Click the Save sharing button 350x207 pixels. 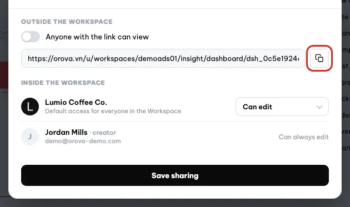(175, 175)
